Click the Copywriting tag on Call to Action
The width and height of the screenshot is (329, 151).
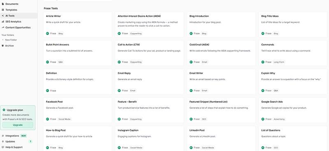136,62
